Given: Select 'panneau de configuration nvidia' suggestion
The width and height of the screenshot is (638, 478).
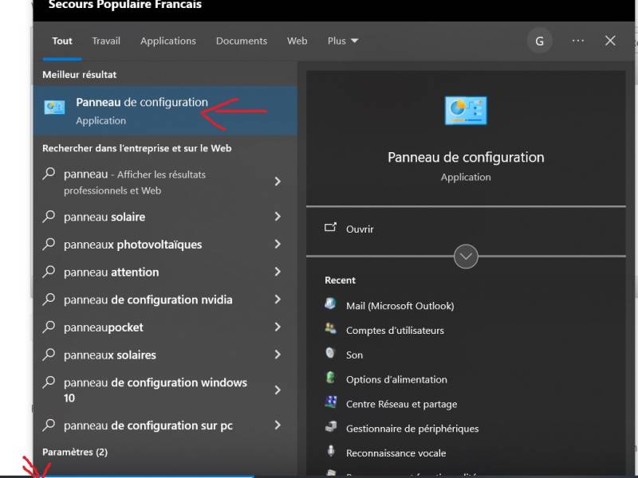Looking at the screenshot, I should click(165, 300).
